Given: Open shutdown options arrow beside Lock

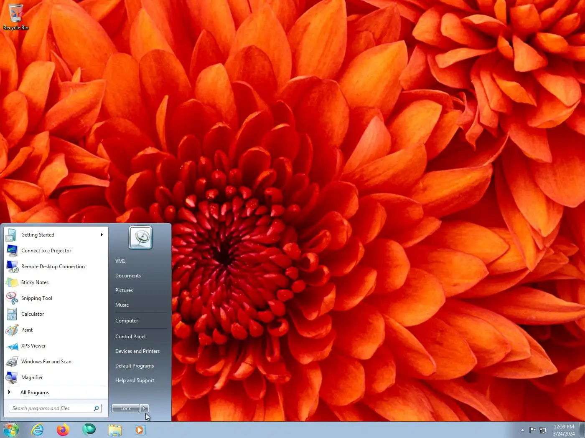Looking at the screenshot, I should (144, 408).
